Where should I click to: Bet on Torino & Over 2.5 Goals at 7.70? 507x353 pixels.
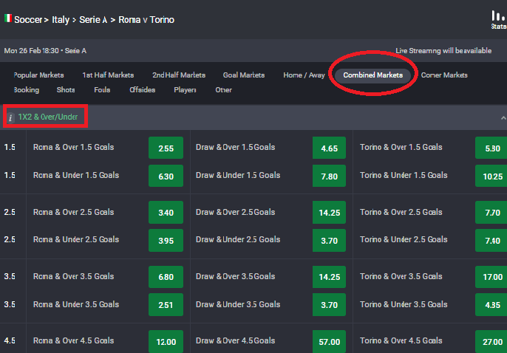point(494,213)
